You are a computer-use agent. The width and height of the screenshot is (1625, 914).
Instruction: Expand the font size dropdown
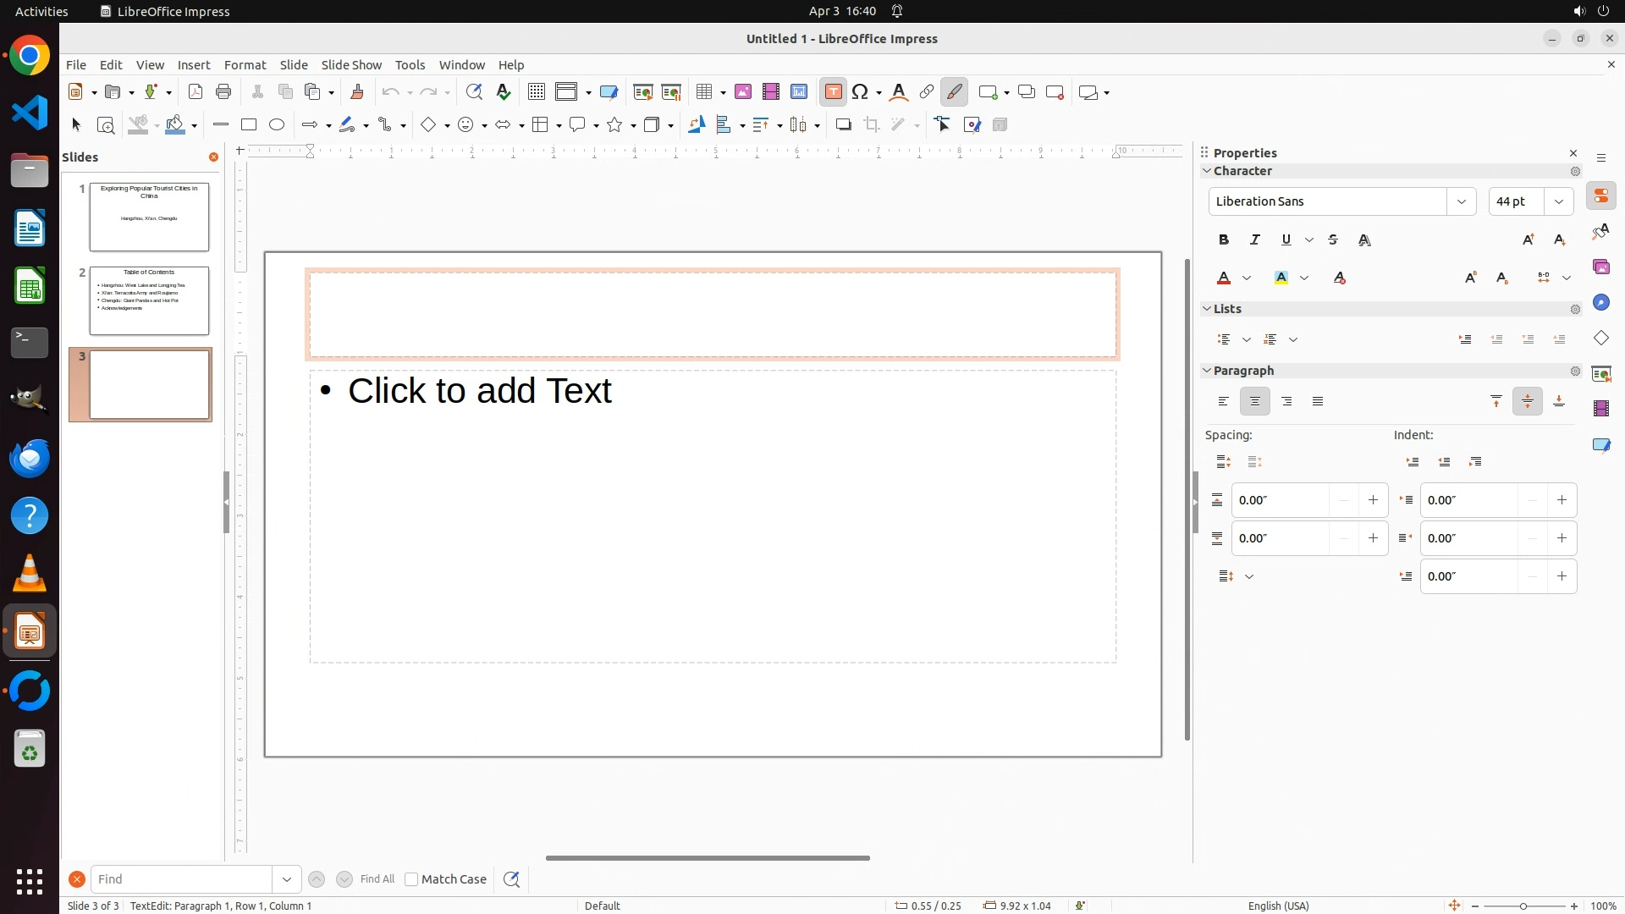coord(1559,201)
